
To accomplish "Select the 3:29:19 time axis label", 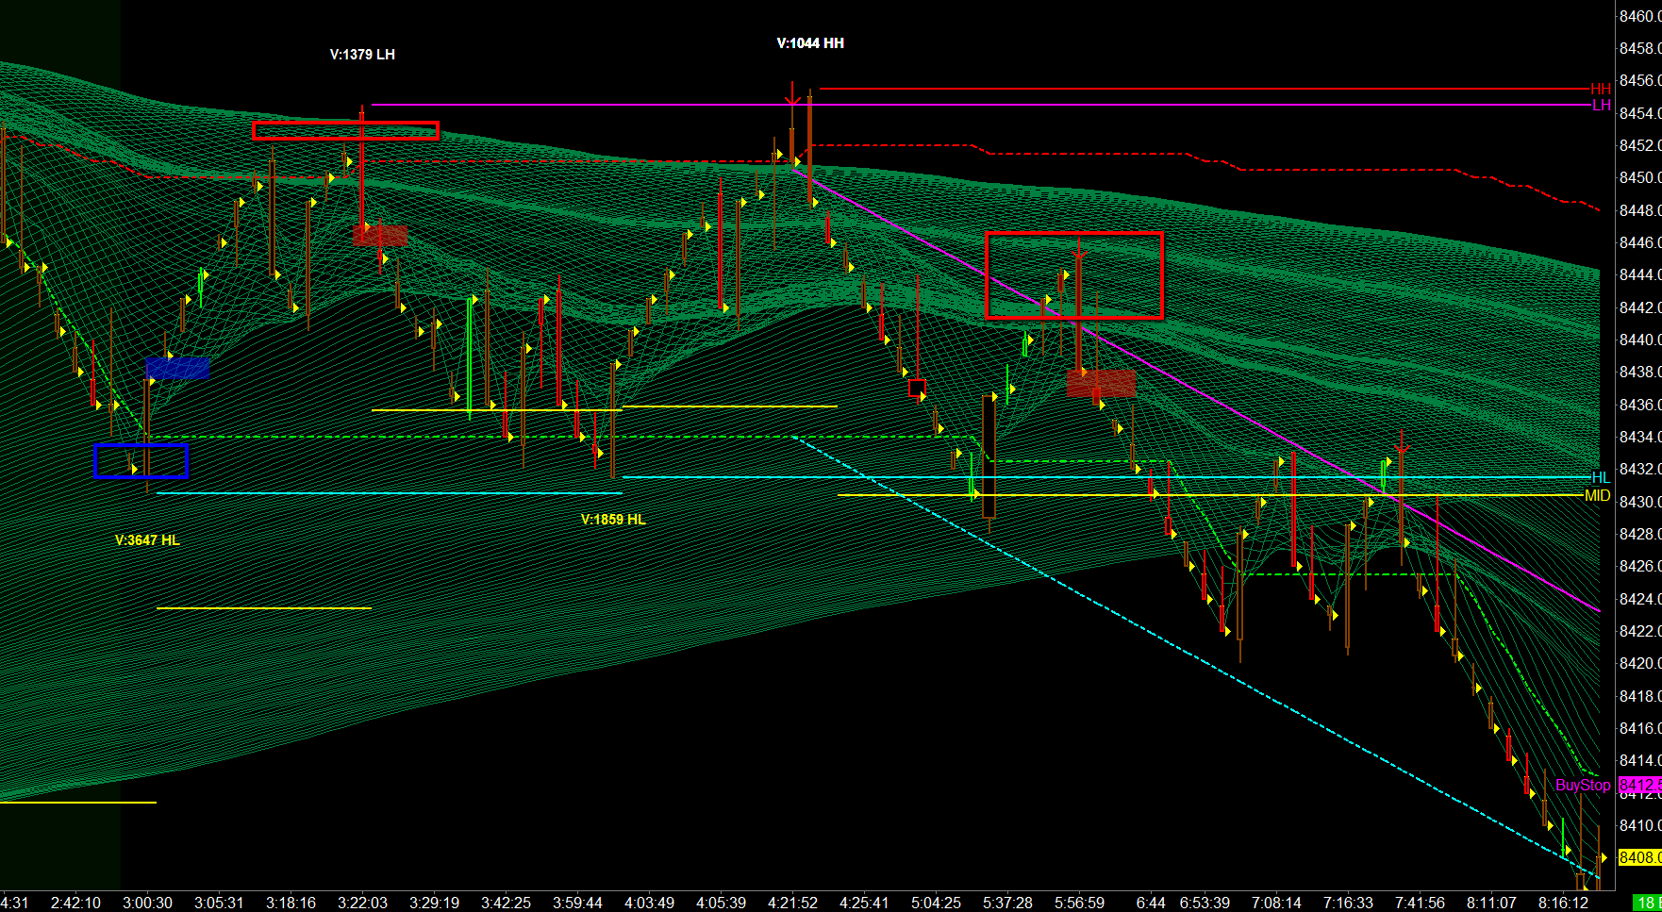I will [434, 903].
